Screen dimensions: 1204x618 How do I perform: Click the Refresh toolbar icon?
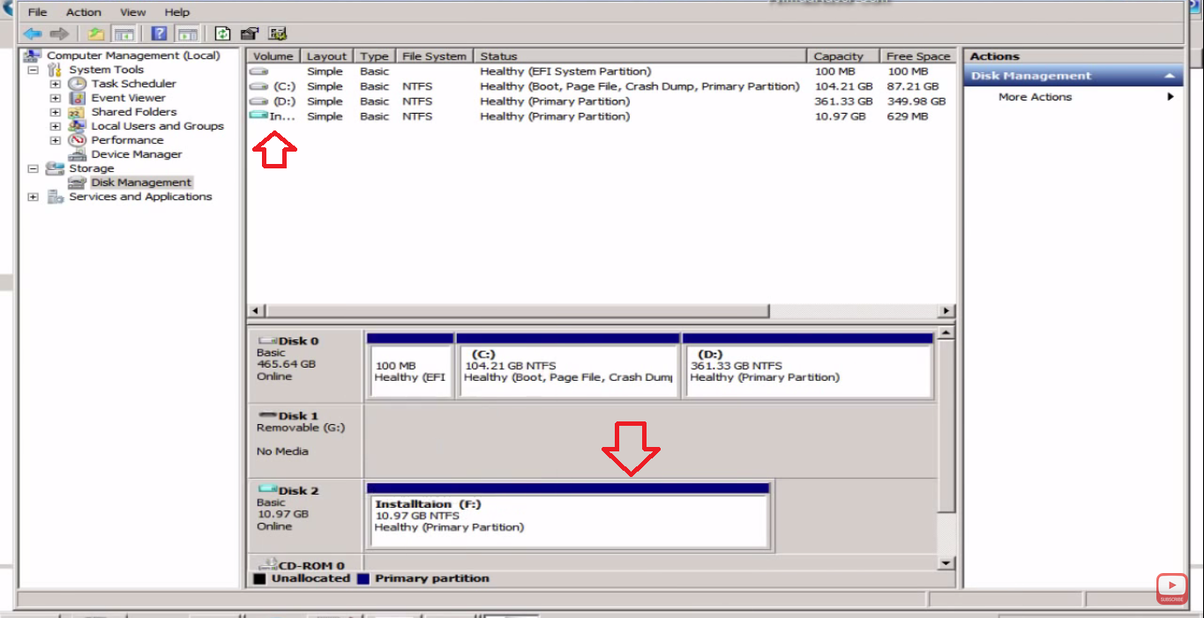[222, 34]
